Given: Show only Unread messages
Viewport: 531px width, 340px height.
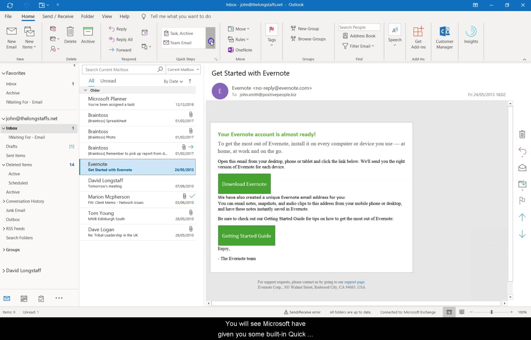Looking at the screenshot, I should click(108, 81).
